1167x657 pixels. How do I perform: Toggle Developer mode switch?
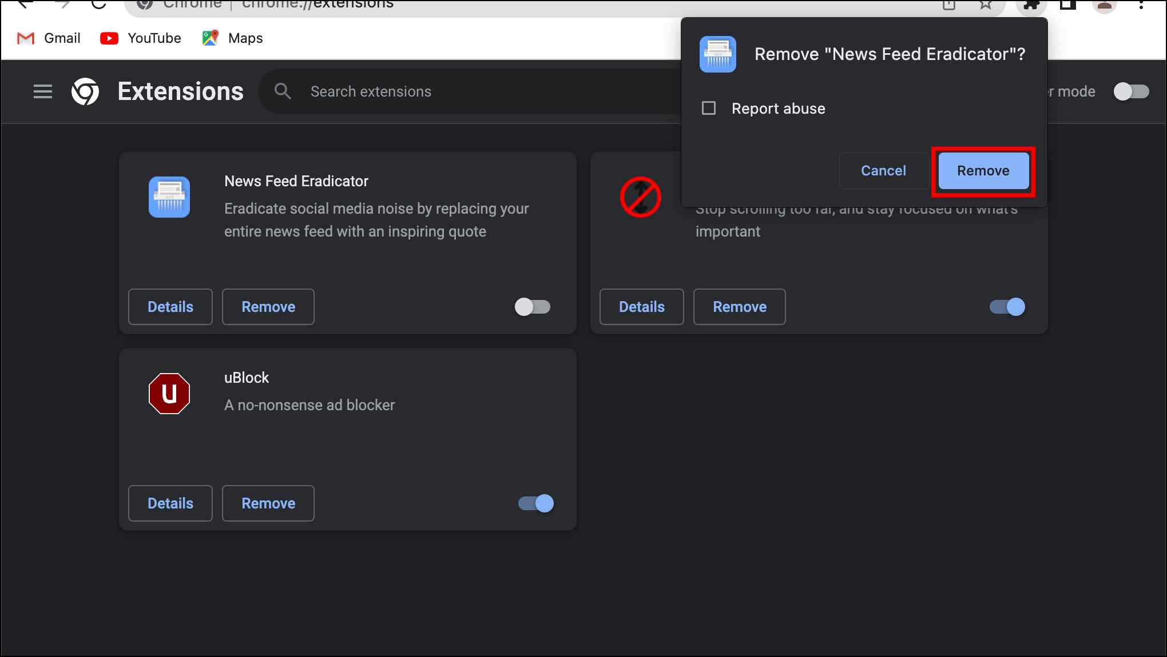1131,91
